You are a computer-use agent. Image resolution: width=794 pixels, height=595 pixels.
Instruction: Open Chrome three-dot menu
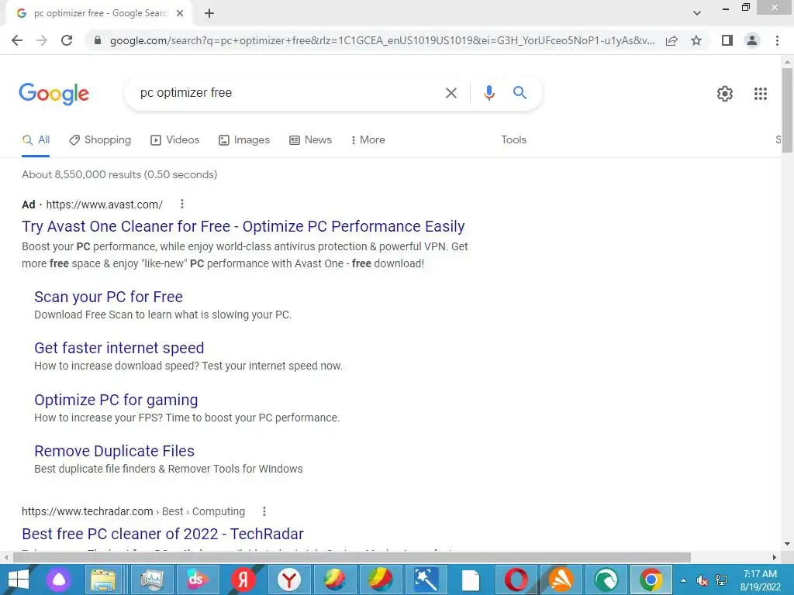click(x=777, y=40)
